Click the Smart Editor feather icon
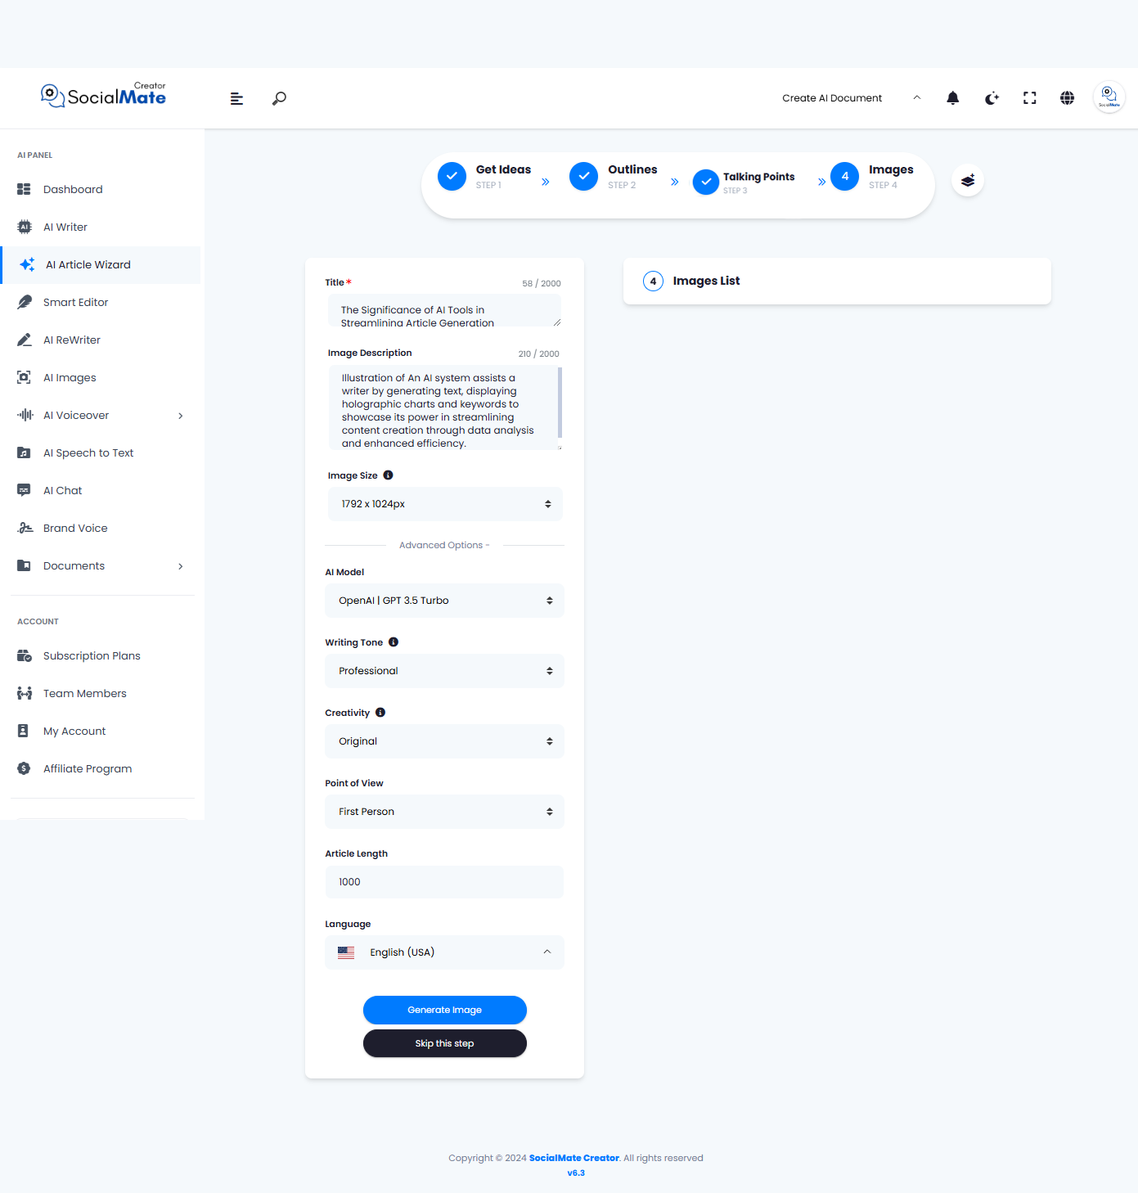 [25, 302]
